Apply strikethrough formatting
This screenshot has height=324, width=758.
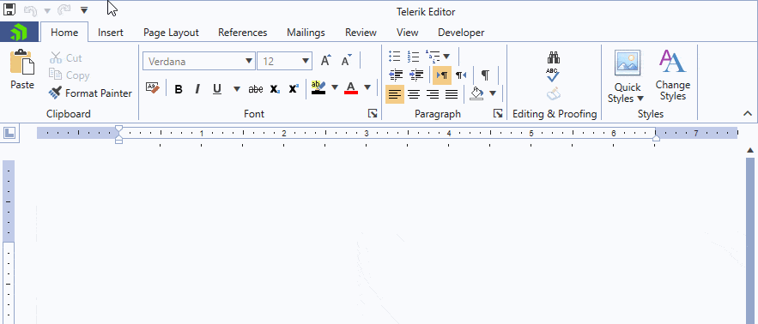255,89
